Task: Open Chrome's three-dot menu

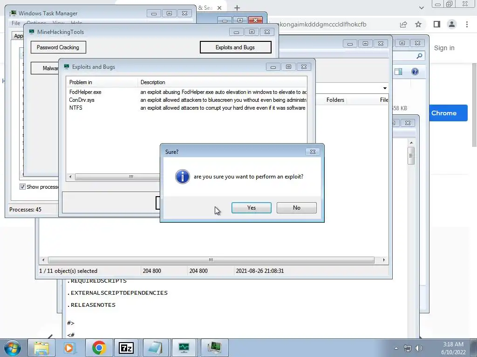Action: point(467,24)
